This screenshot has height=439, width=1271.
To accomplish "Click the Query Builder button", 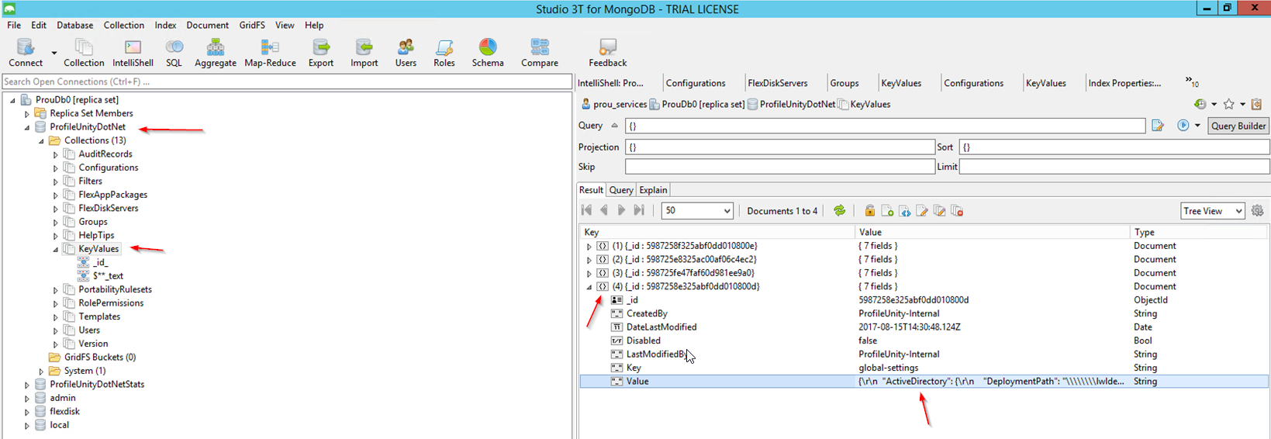I will point(1238,126).
